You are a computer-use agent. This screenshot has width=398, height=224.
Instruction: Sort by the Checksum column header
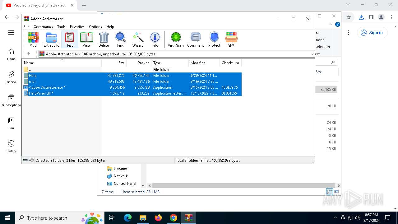pos(230,63)
